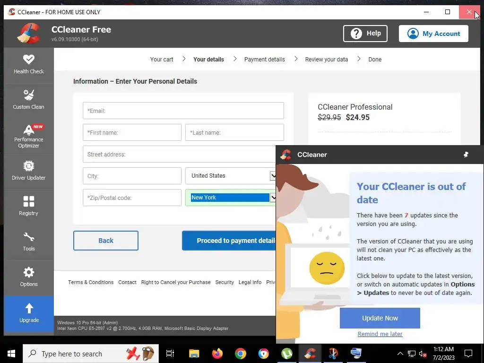Open the Options gear section
The image size is (484, 363).
coord(29,278)
